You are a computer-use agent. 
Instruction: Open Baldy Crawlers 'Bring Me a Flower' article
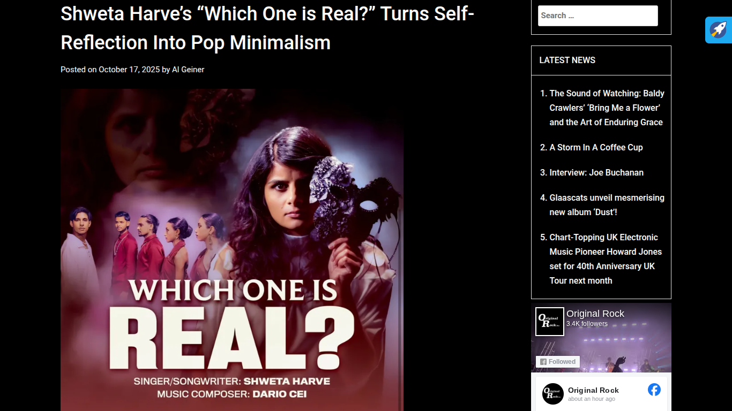tap(607, 108)
